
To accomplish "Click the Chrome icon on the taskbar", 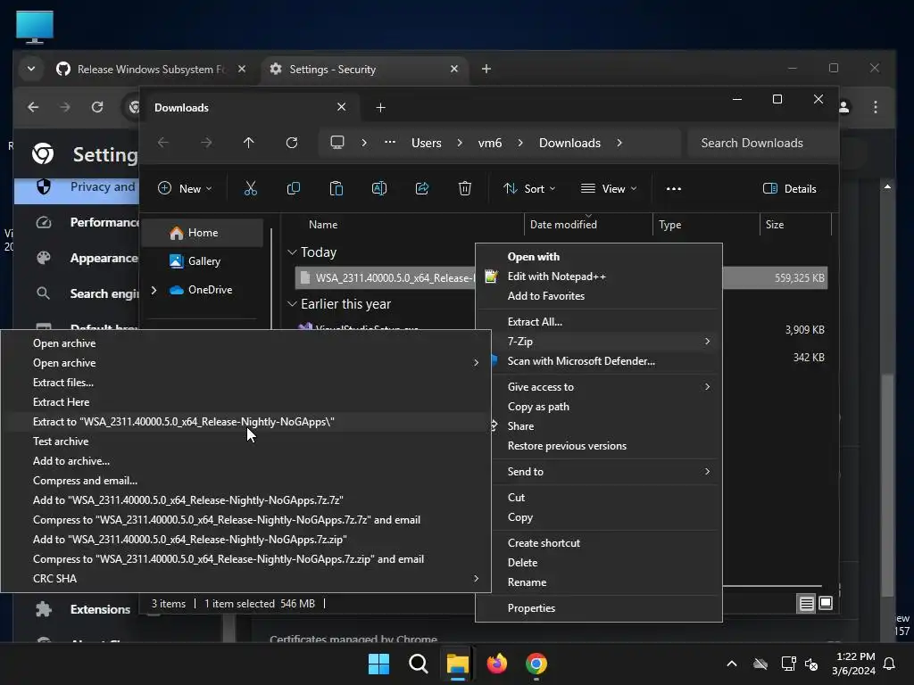I will pyautogui.click(x=536, y=664).
